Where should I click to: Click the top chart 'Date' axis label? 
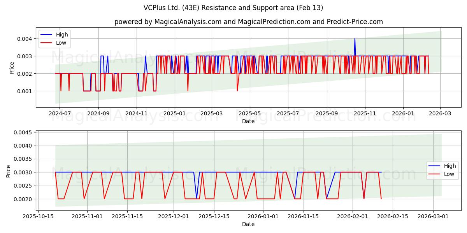click(248, 121)
